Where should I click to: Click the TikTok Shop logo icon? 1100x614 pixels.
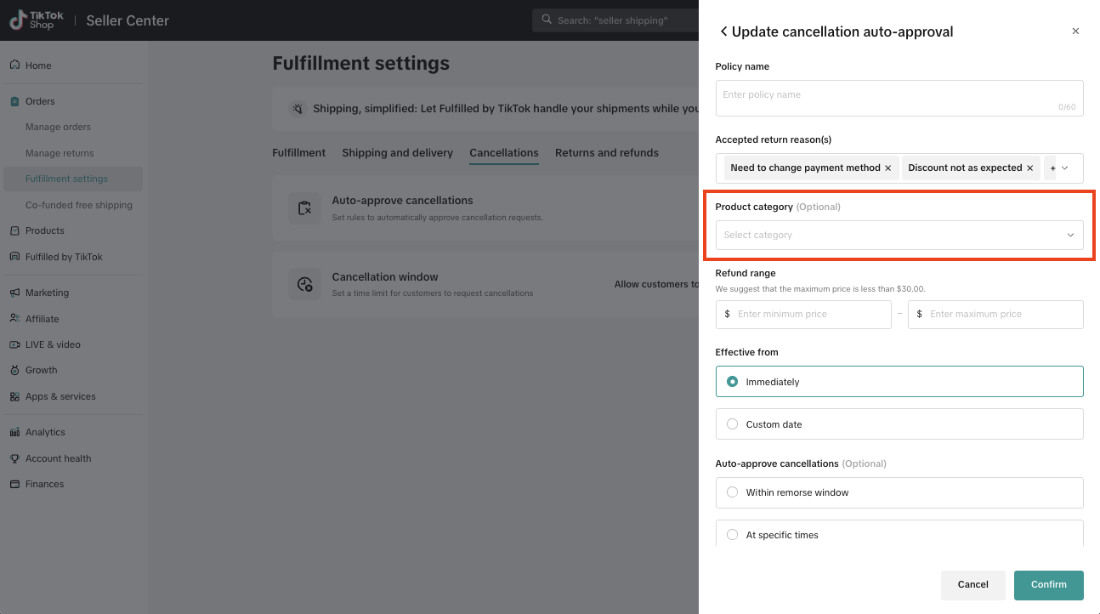click(17, 20)
